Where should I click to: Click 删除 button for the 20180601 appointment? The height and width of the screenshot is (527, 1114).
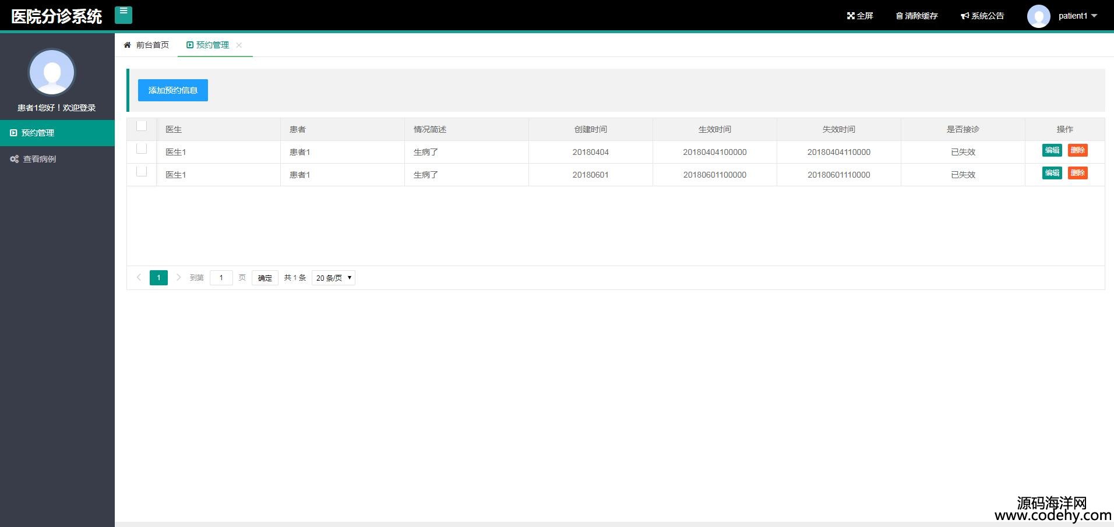(1077, 173)
